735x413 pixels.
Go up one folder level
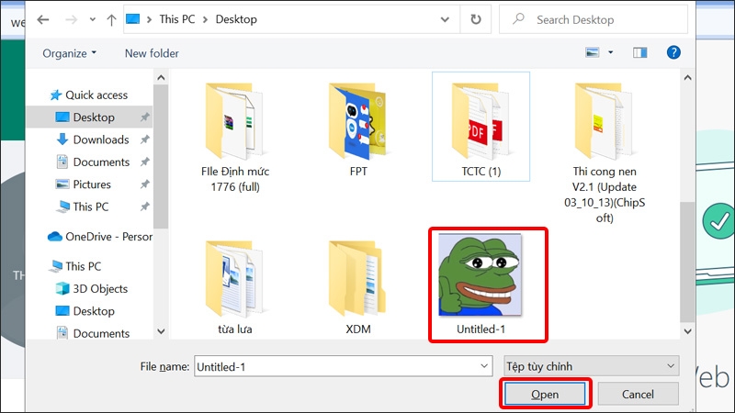click(111, 19)
